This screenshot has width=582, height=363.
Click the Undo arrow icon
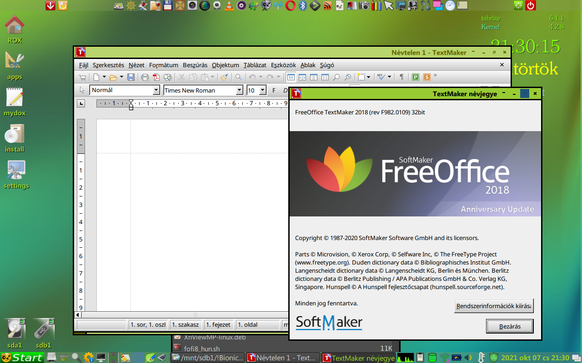pyautogui.click(x=252, y=77)
